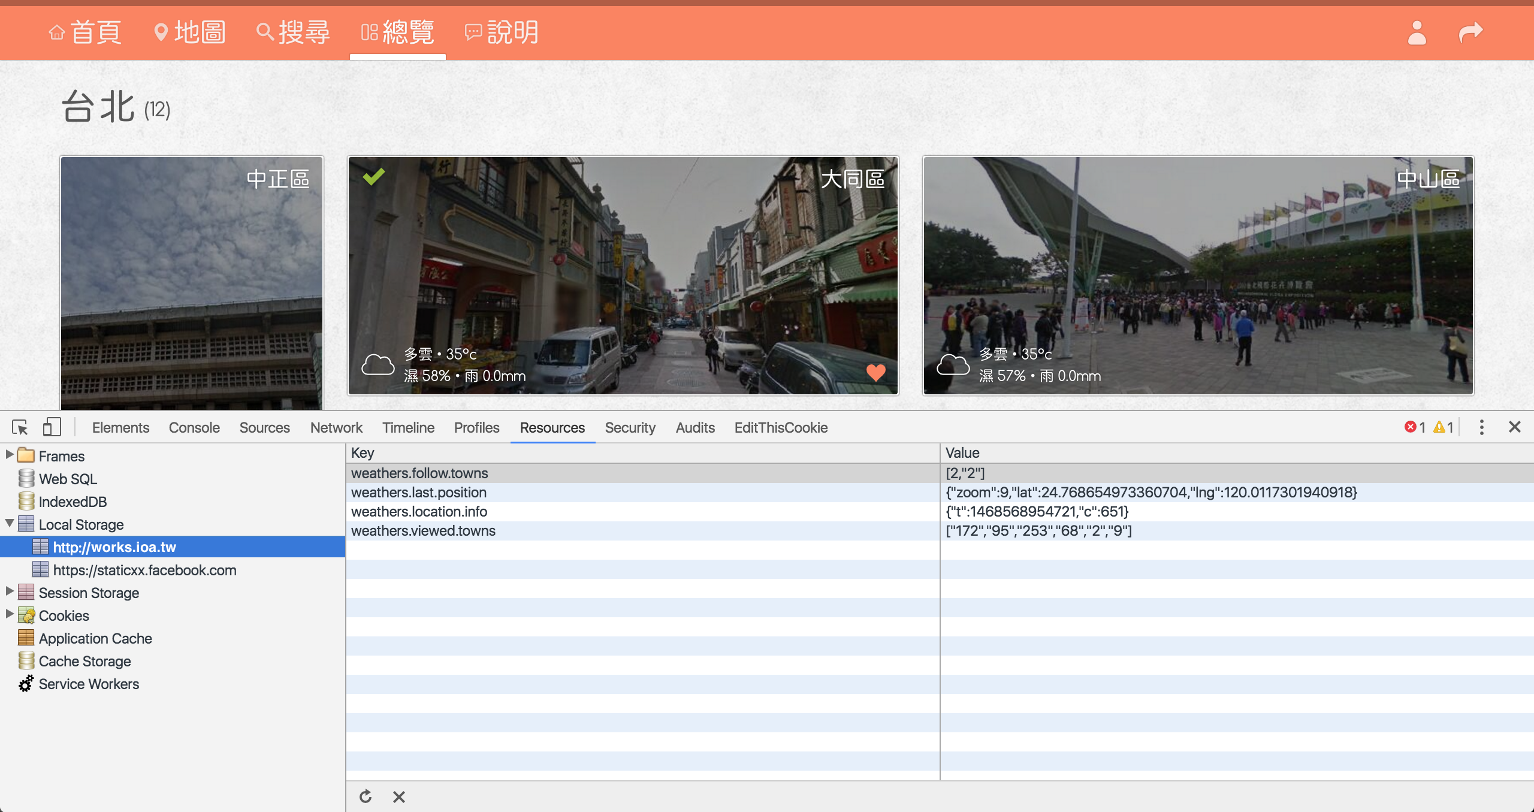Viewport: 1534px width, 812px height.
Task: Open the 搜尋 navigation link
Action: [293, 32]
